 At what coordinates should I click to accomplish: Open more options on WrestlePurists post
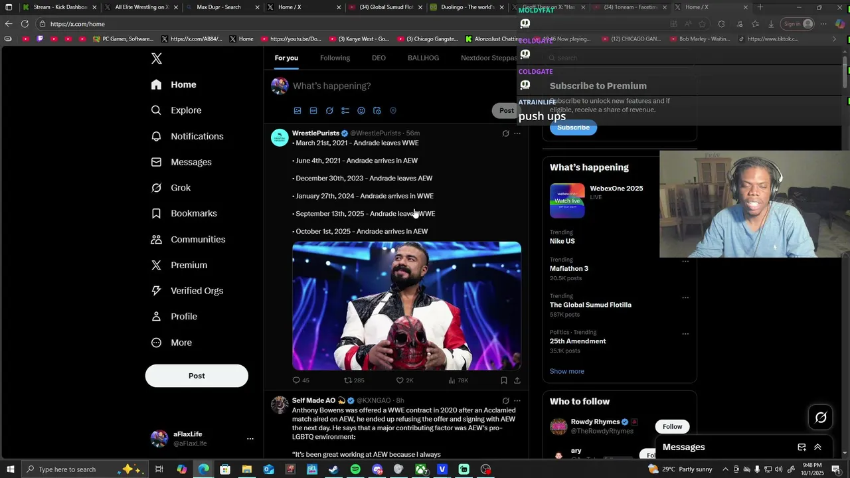[517, 133]
